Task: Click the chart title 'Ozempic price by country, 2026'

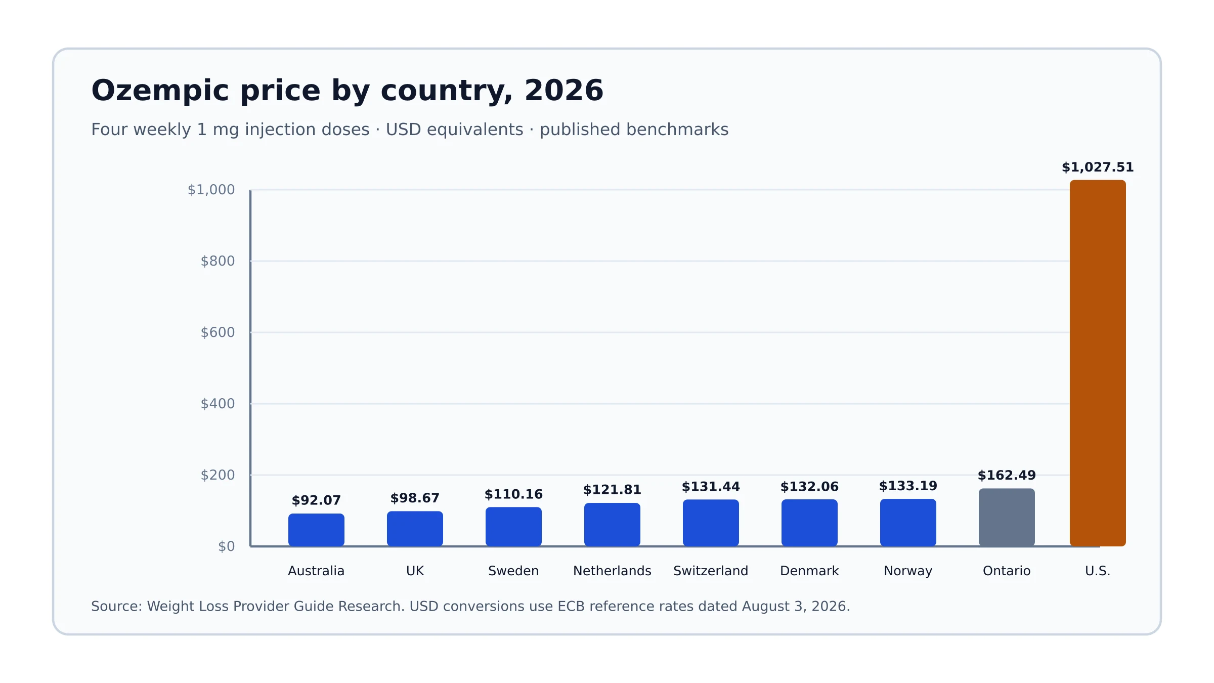Action: pos(347,91)
